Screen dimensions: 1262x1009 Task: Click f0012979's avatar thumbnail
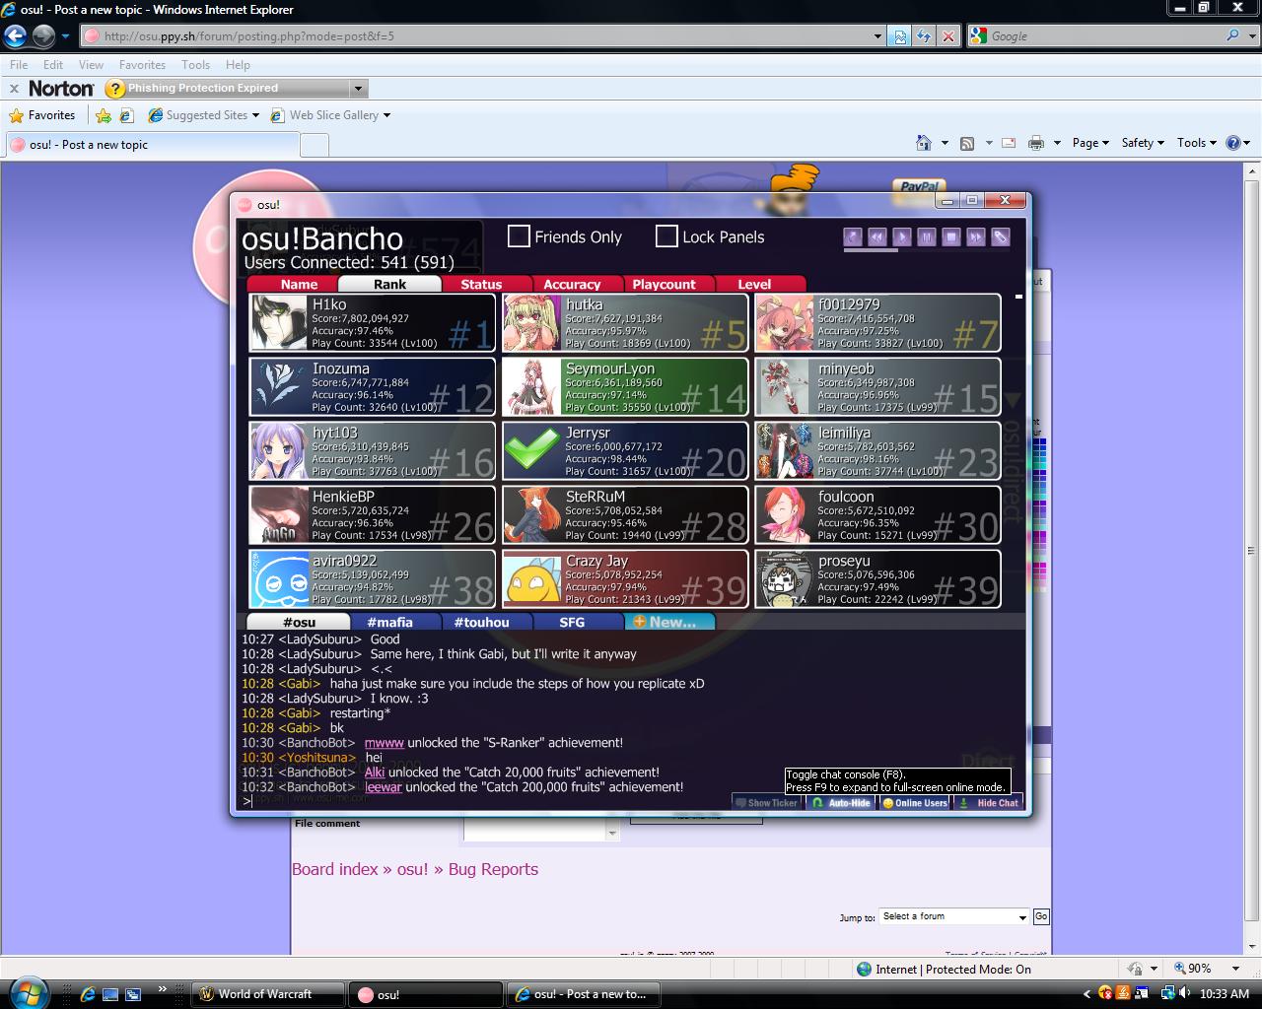[x=785, y=323]
